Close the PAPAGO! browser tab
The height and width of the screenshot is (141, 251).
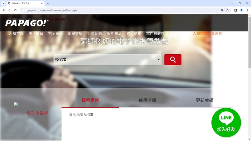pos(42,3)
